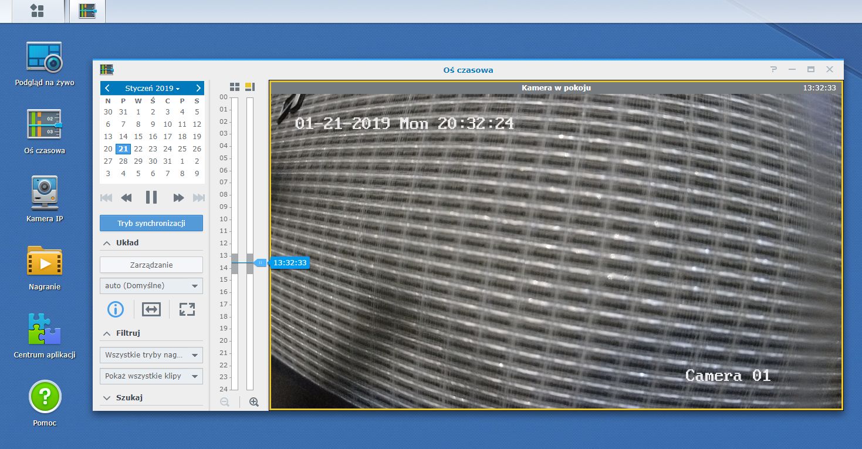Click the Oś czasowa window title icon
The image size is (862, 449).
[x=107, y=69]
